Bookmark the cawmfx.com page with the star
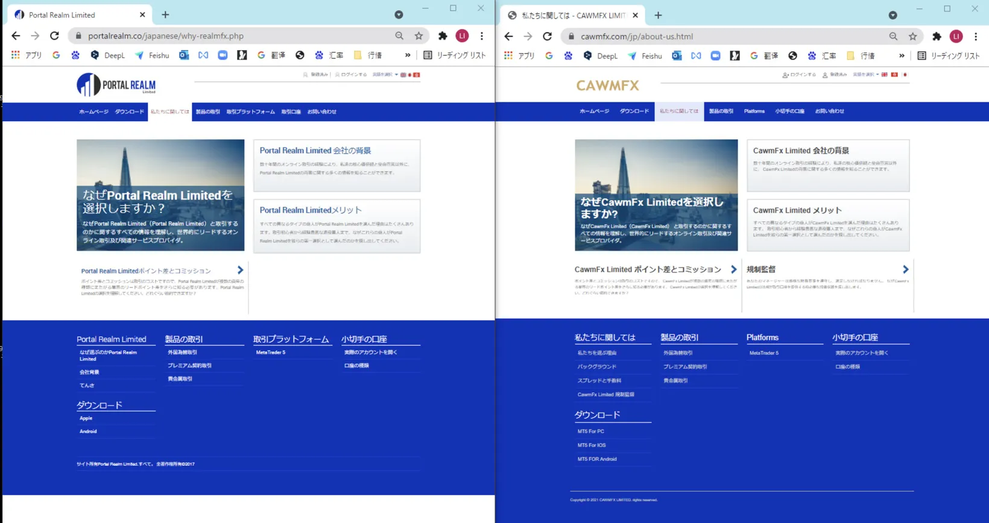 coord(913,37)
